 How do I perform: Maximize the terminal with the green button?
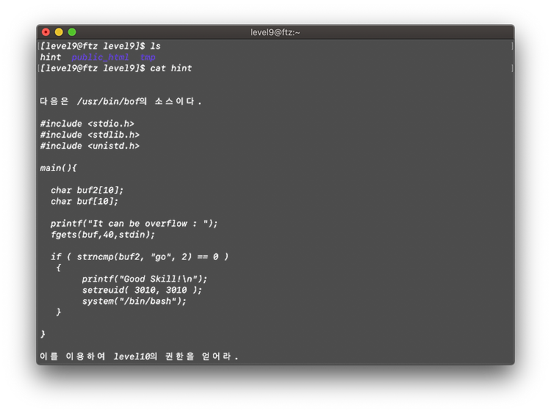coord(72,32)
